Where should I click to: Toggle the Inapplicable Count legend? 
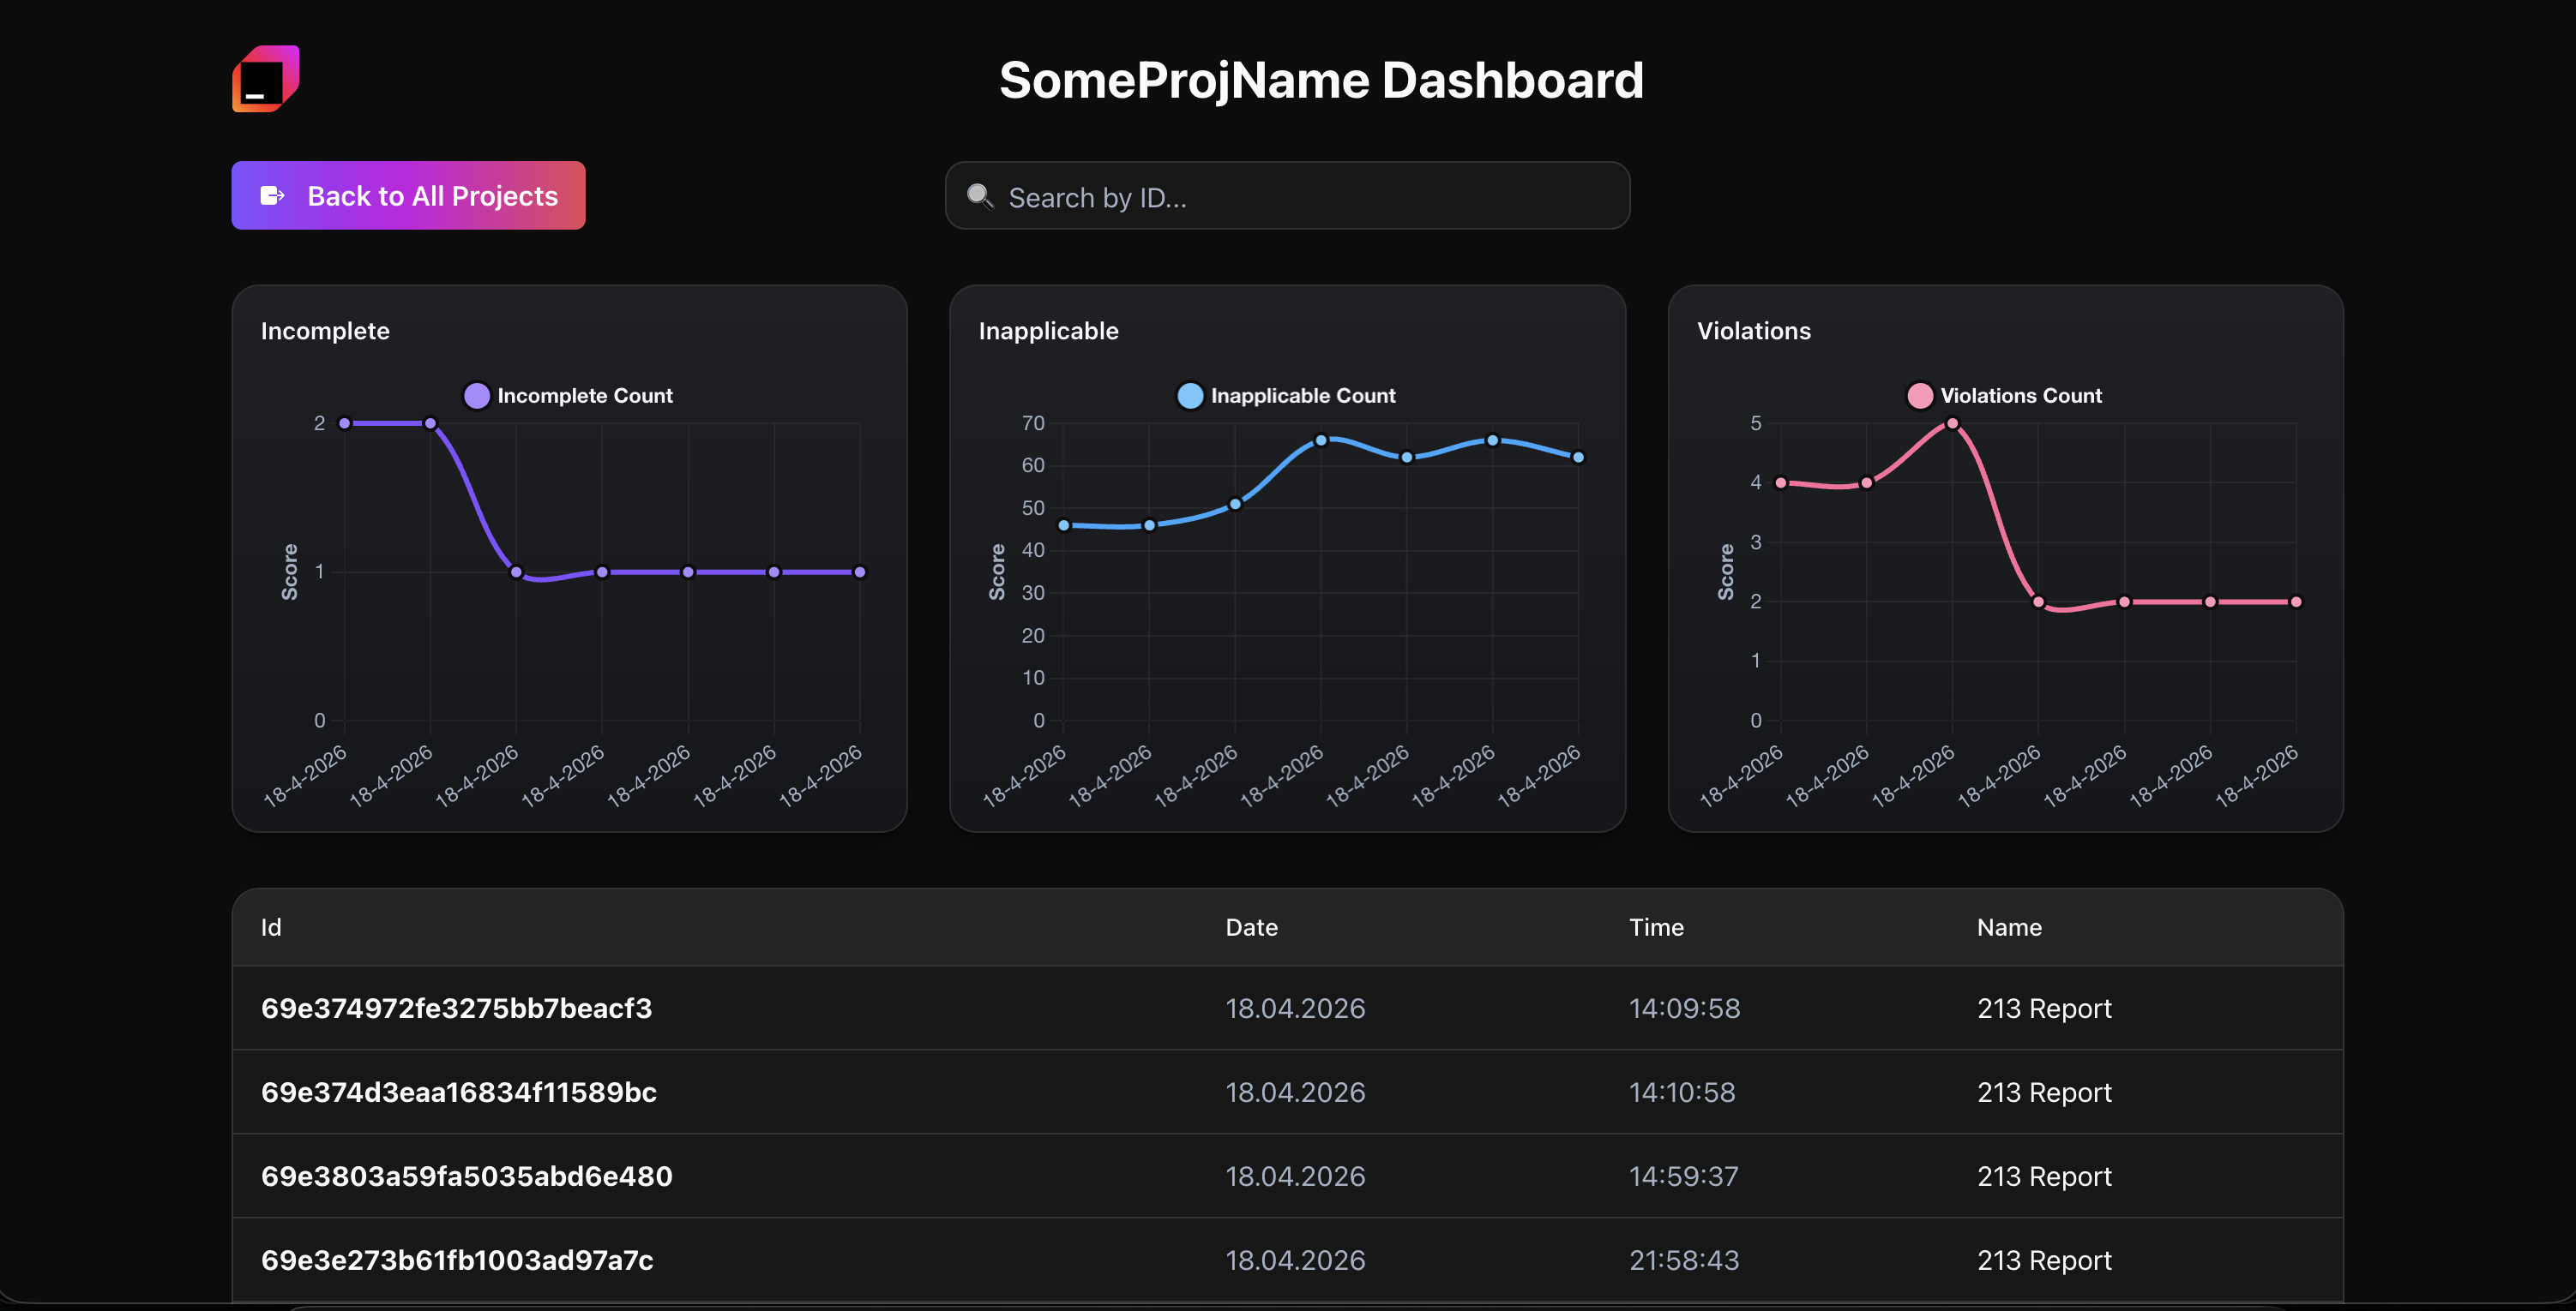[1302, 396]
